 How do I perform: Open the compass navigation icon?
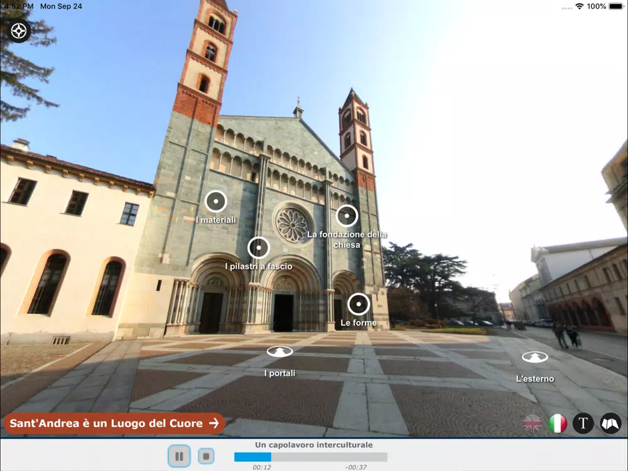(x=18, y=31)
